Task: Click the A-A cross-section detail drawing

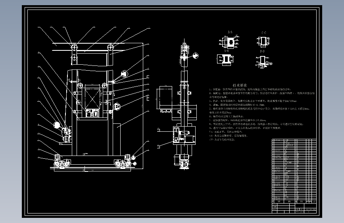Action: [229, 42]
